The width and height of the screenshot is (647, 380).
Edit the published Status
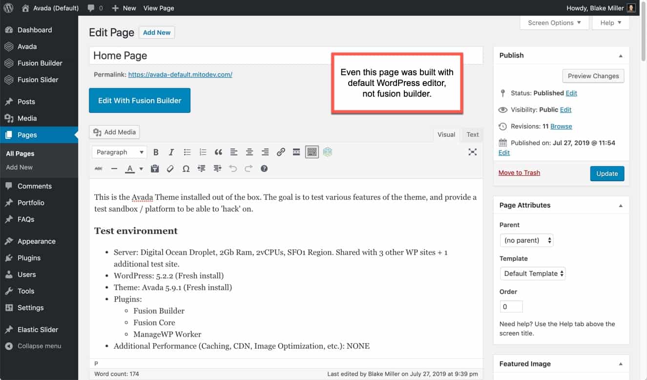pyautogui.click(x=571, y=93)
